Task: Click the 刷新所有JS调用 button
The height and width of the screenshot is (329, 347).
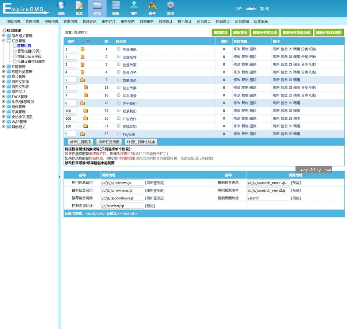Action: [x=329, y=33]
